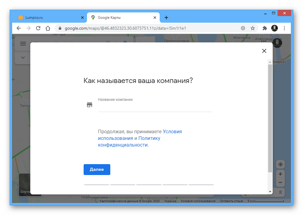Click the Далее button
Image resolution: width=303 pixels, height=215 pixels.
[x=97, y=169]
